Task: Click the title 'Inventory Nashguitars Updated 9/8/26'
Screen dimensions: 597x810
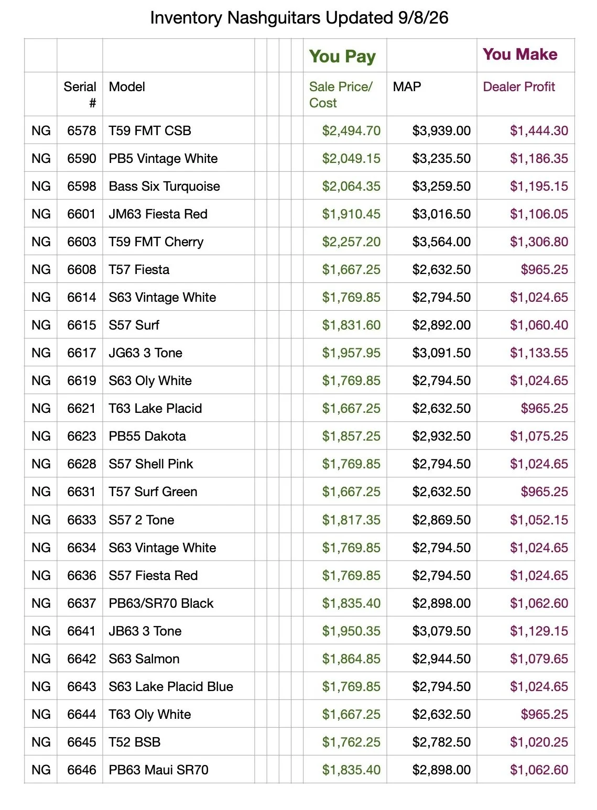Action: click(299, 18)
